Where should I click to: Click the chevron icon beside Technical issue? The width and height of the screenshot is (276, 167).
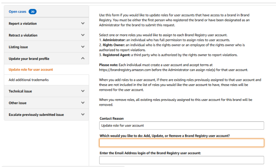[82, 91]
